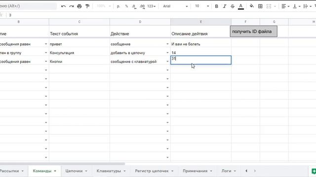Open dropdown for 'сообщение с клавиатурой' cell
Image resolution: width=316 pixels, height=177 pixels.
pos(167,61)
